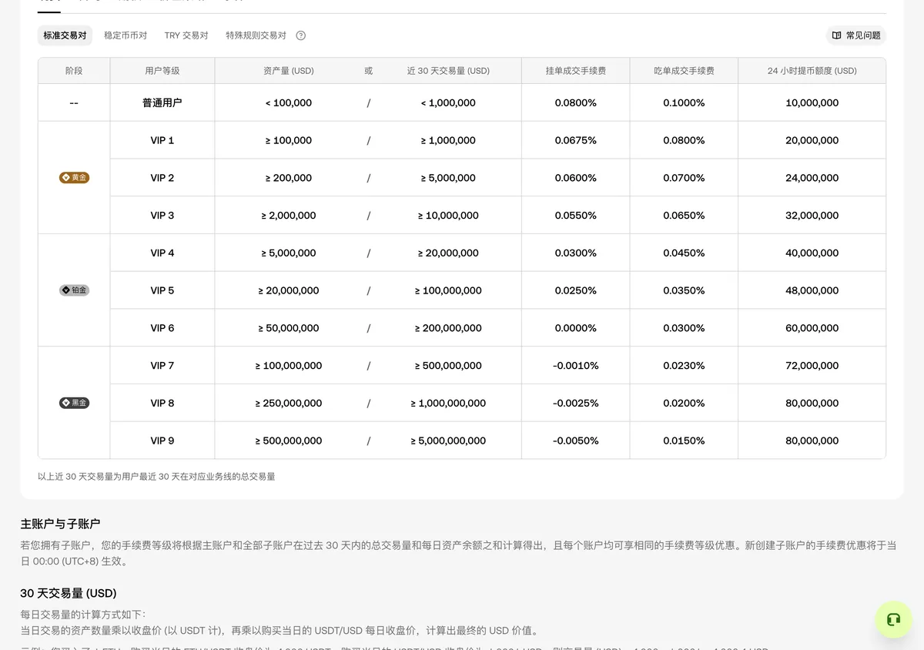Open the green customer support headset button
Image resolution: width=924 pixels, height=650 pixels.
(x=893, y=619)
